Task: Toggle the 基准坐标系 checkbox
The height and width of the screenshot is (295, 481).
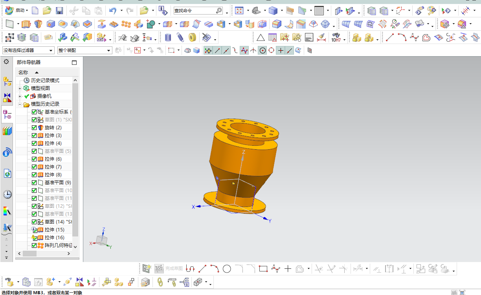Action: click(34, 112)
